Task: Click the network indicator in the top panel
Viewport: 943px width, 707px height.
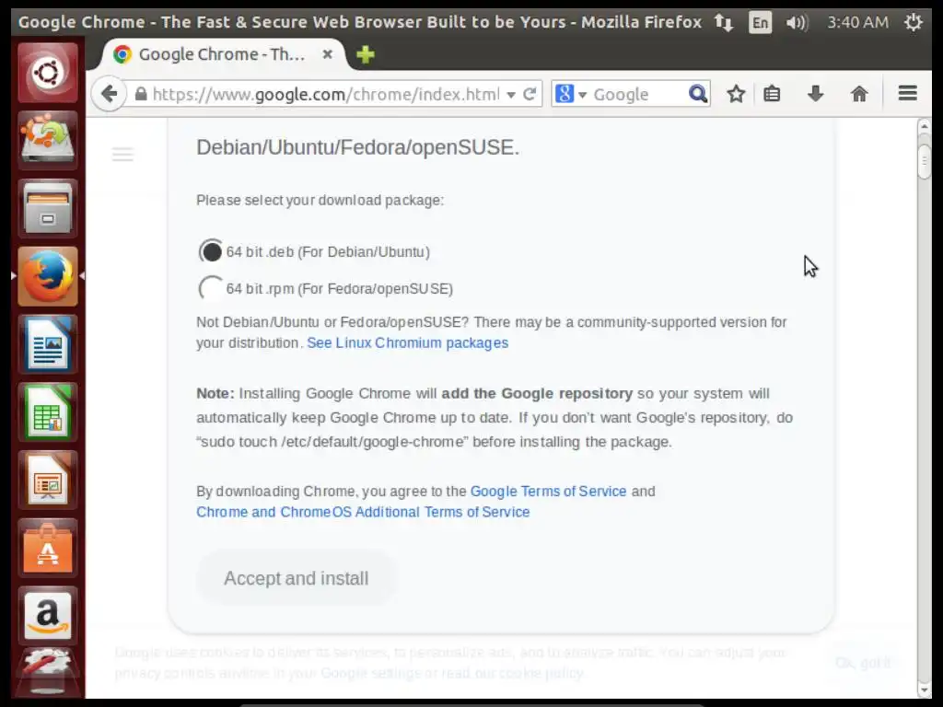Action: [724, 23]
